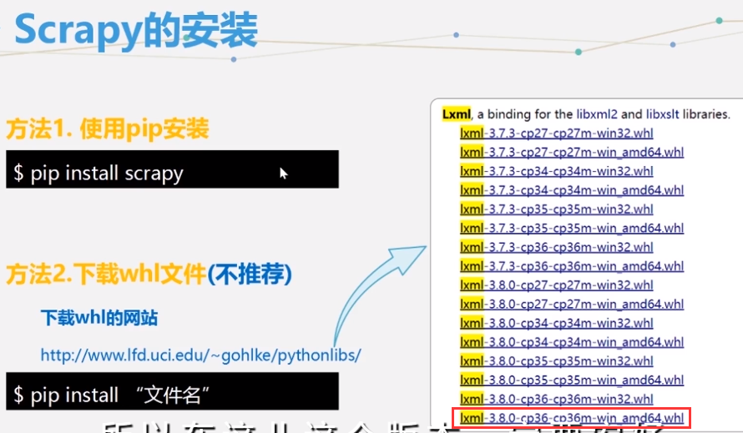Click the libxslt library link
This screenshot has height=433, width=743.
(x=663, y=114)
